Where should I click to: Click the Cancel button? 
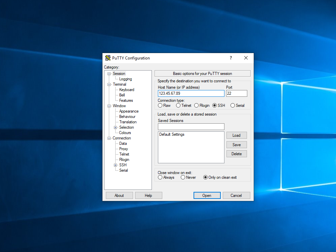coord(236,196)
